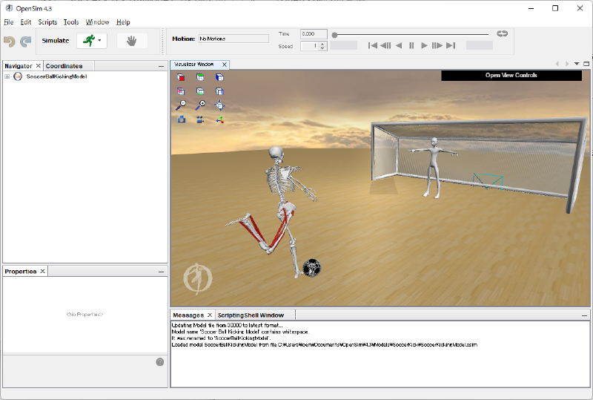The width and height of the screenshot is (593, 400).
Task: Open the visualizer document list dropdown arrow
Action: [x=577, y=64]
